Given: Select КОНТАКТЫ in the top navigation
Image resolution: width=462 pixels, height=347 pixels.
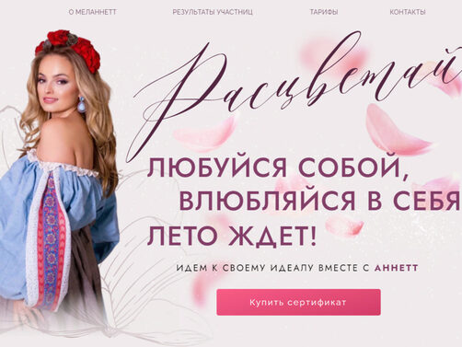Looking at the screenshot, I should 408,12.
